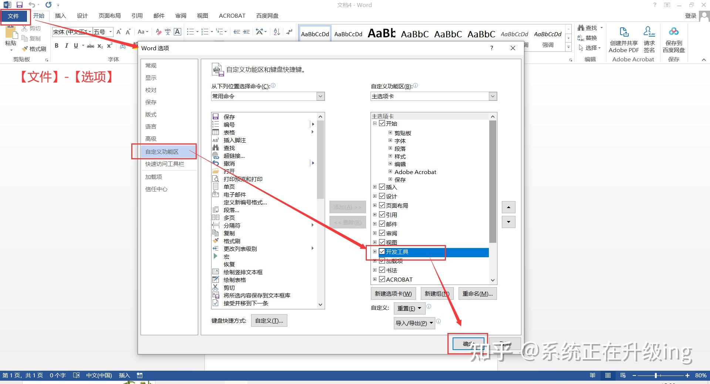Toggle Bold formatting in ribbon
The height and width of the screenshot is (384, 710).
pyautogui.click(x=57, y=45)
